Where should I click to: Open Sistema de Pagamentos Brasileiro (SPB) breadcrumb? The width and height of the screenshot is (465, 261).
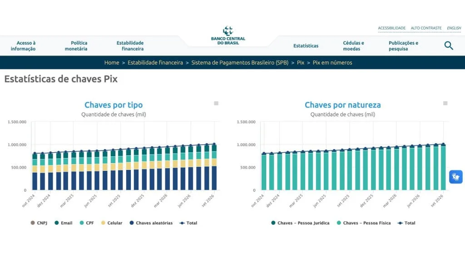pos(240,63)
